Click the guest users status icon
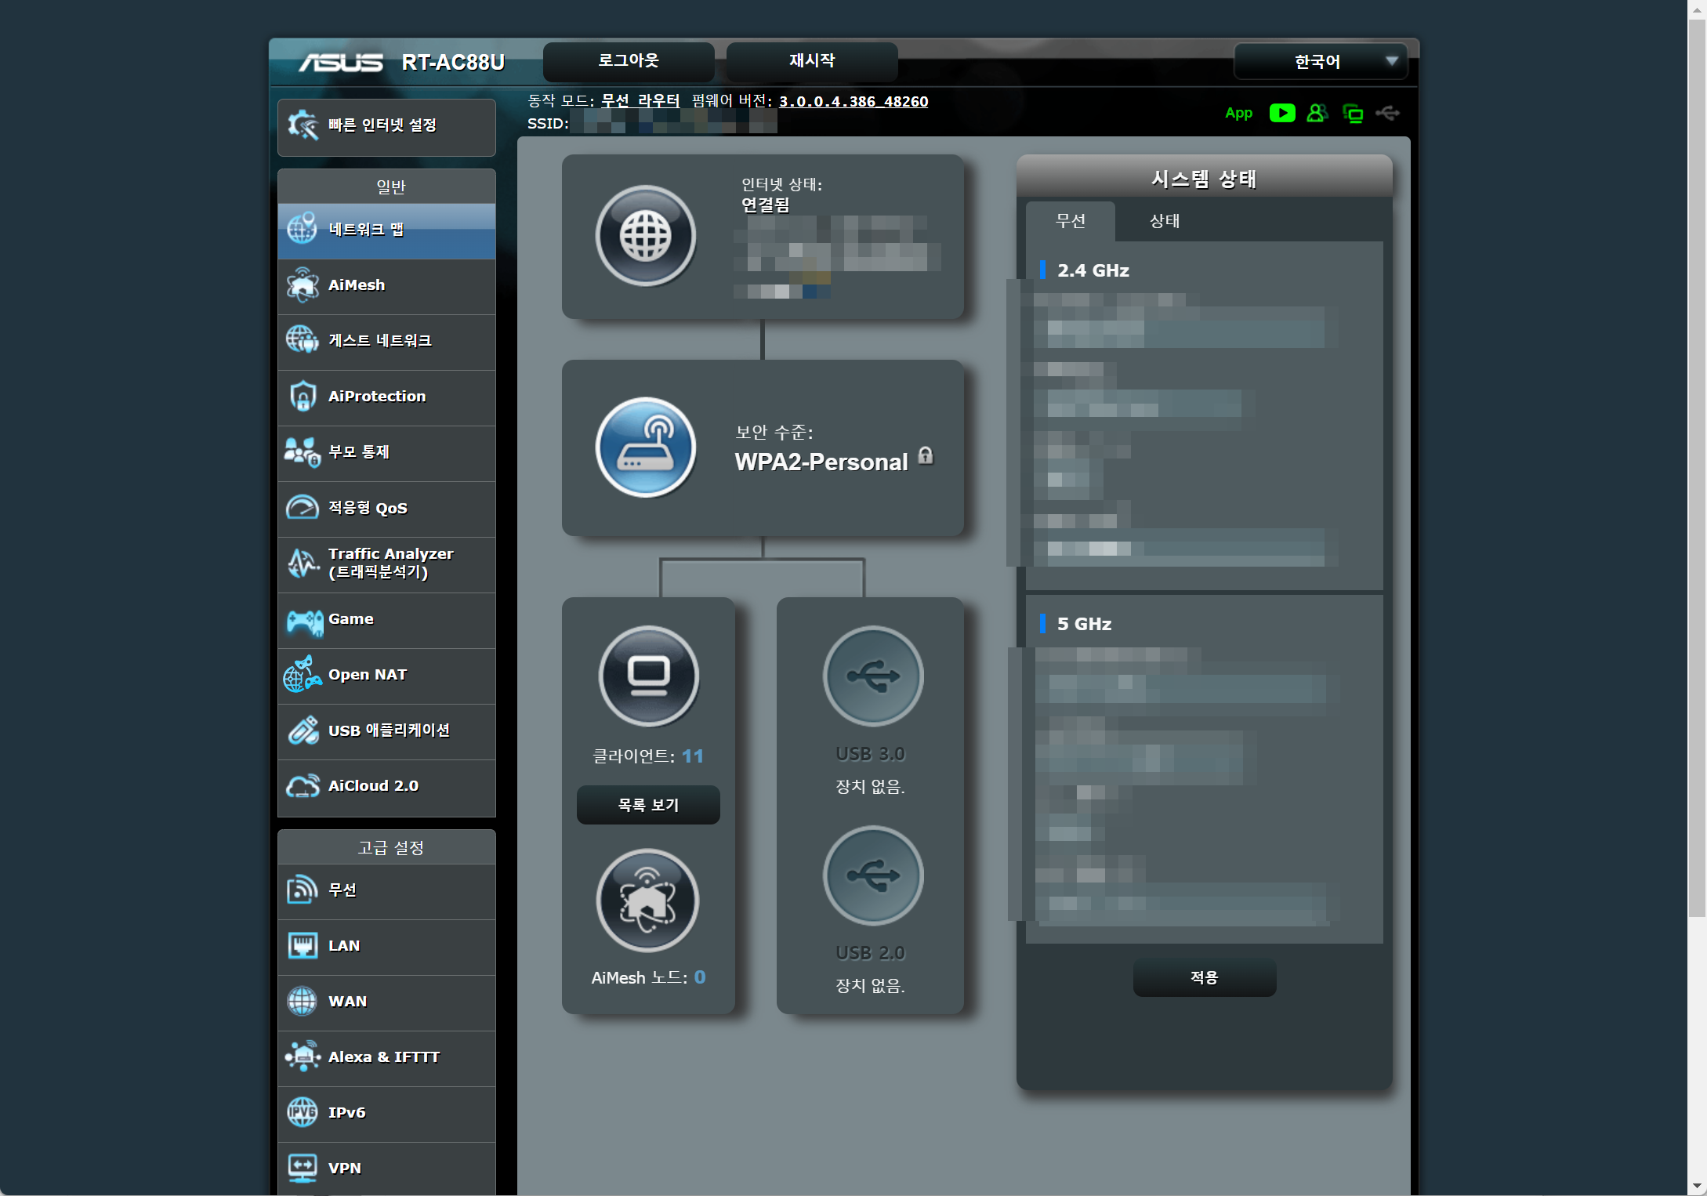 [1317, 113]
